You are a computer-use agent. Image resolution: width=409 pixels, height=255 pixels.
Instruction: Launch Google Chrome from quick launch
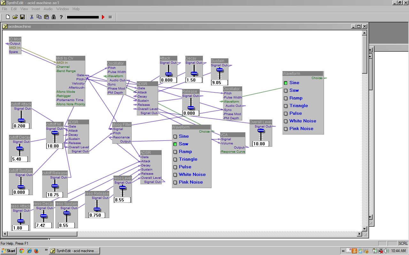pos(22,251)
